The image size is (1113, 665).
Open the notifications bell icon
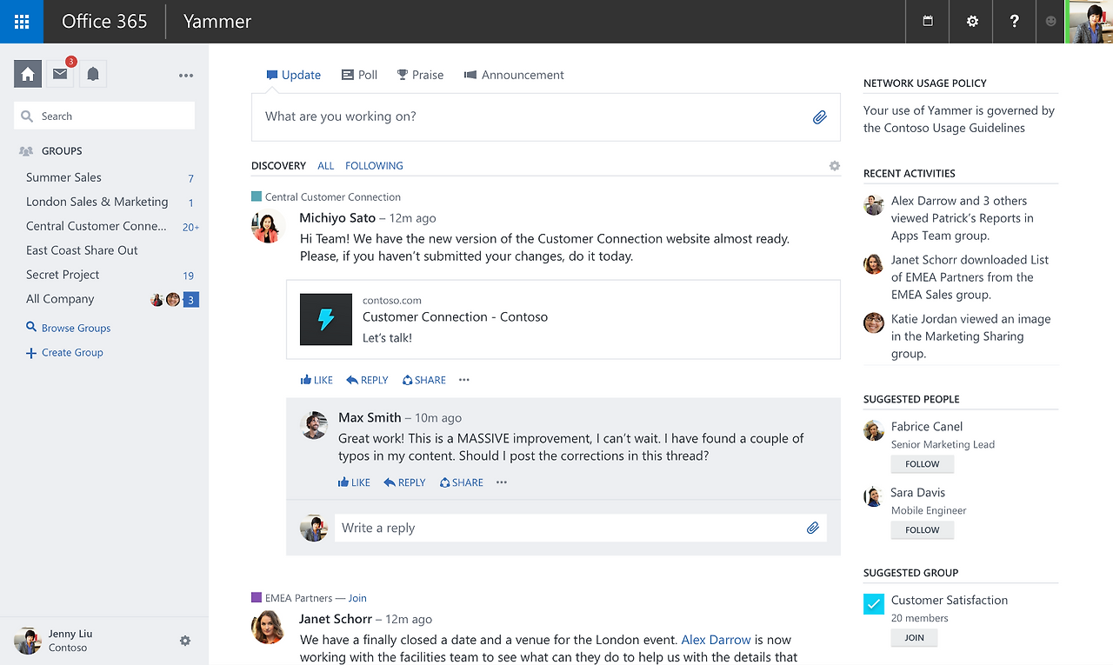pos(93,74)
